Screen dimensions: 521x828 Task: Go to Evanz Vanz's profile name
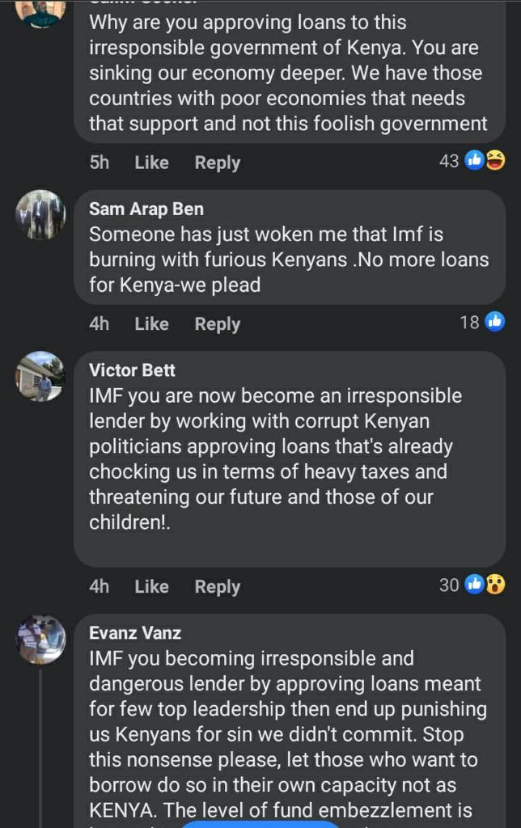point(135,633)
